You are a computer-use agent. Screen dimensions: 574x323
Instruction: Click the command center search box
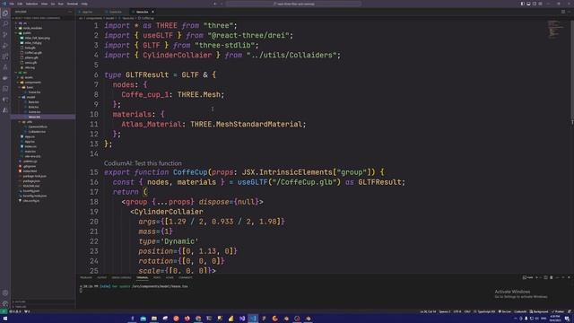tap(293, 4)
